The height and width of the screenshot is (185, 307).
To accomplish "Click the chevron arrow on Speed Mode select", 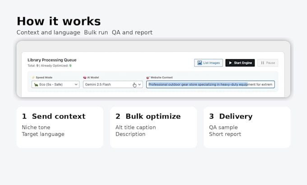I will tap(76, 85).
